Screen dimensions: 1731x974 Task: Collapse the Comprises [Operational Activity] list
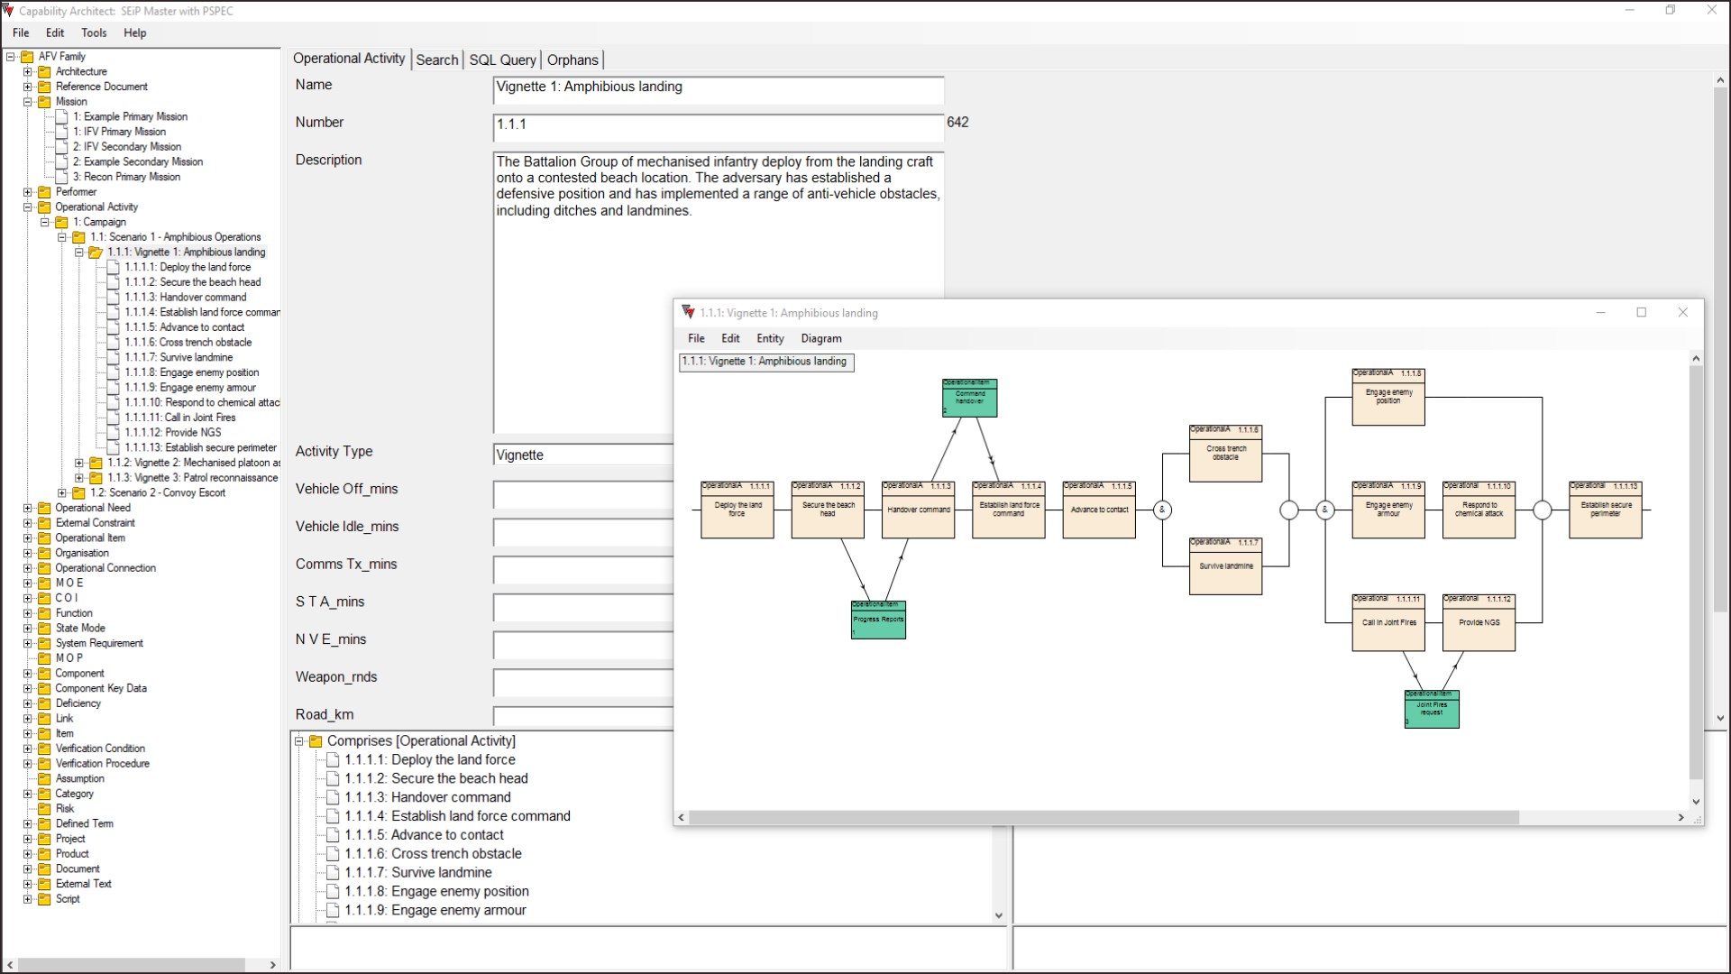[299, 741]
